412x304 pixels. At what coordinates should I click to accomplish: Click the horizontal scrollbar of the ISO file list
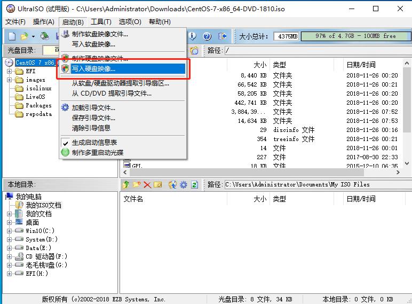tap(247, 173)
